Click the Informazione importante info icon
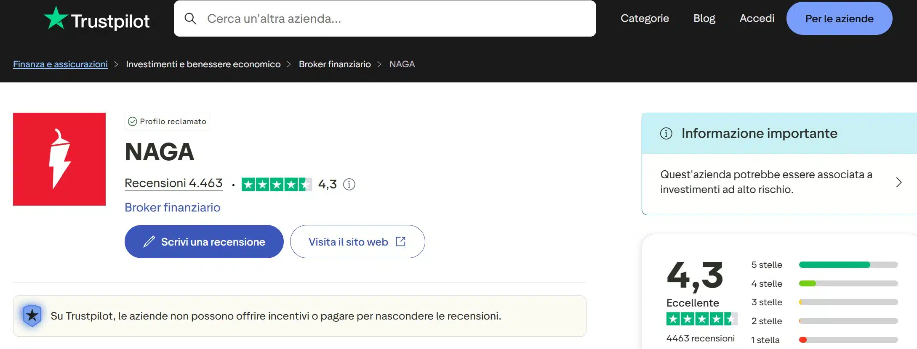This screenshot has height=349, width=917. [x=666, y=133]
